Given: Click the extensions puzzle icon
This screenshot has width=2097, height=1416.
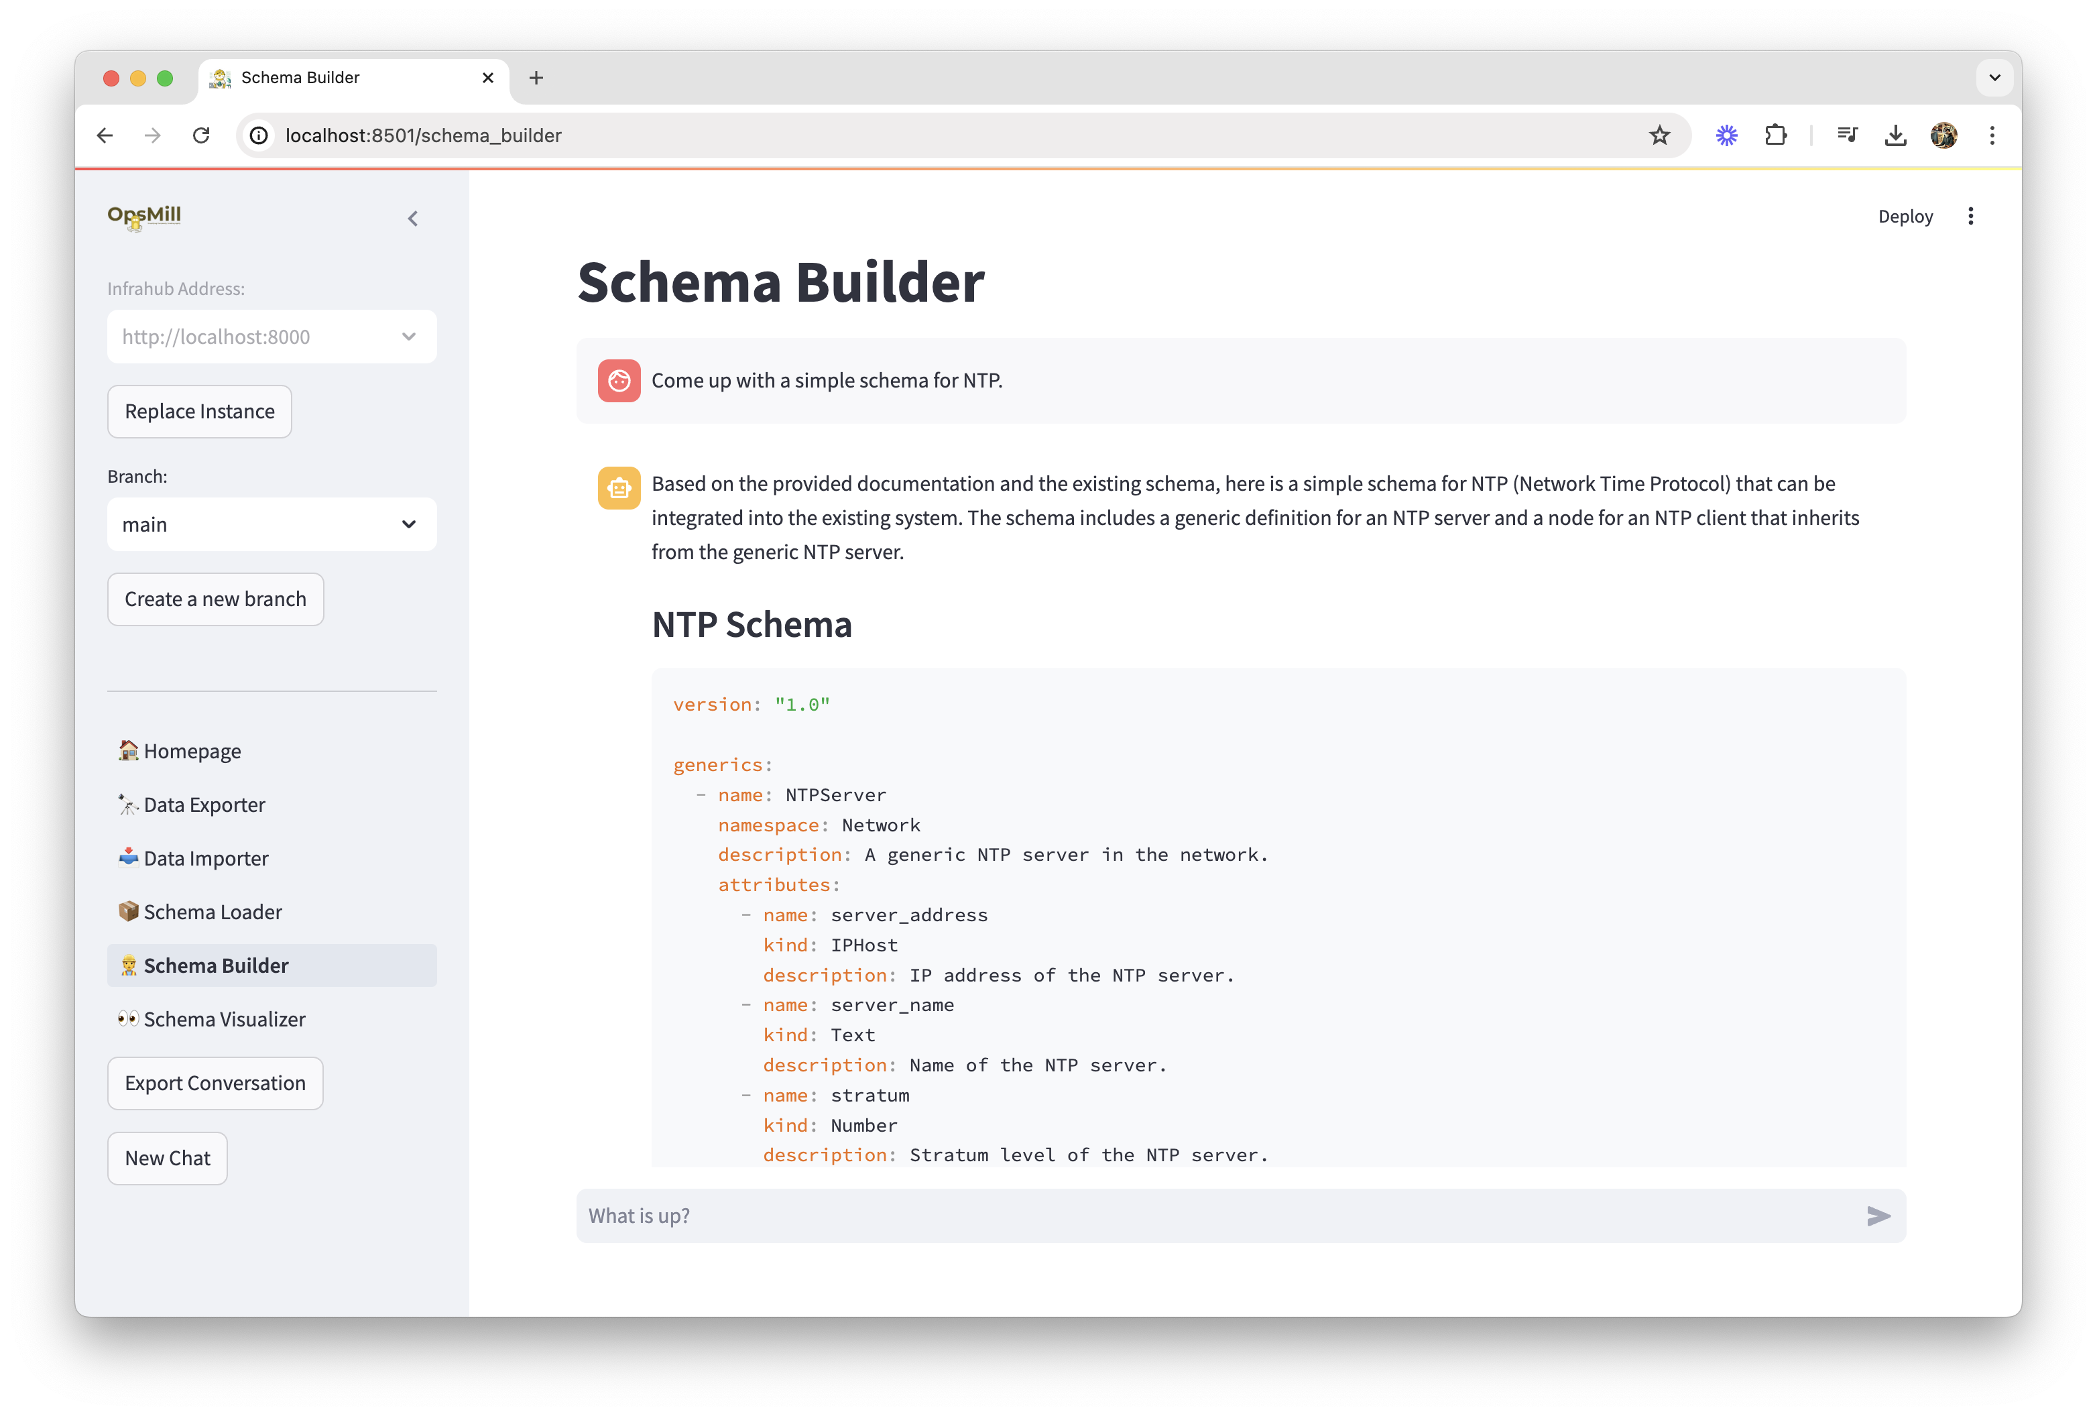Looking at the screenshot, I should tap(1776, 135).
